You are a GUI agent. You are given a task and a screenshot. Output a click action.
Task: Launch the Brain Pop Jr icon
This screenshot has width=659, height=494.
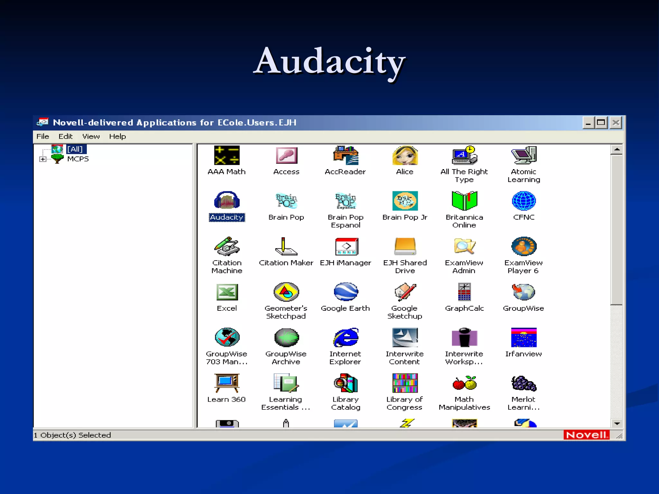click(405, 201)
